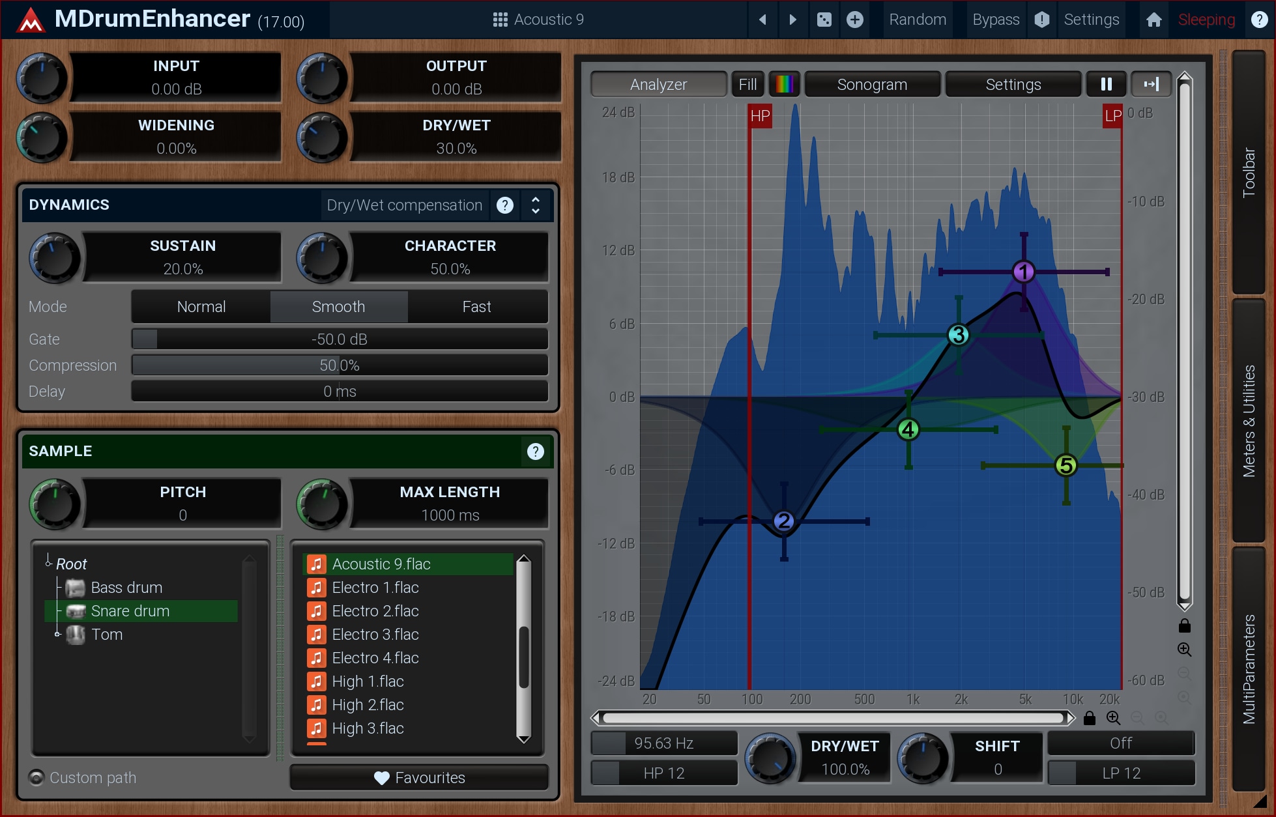Collapse the Dynamics panel with the arrows
The width and height of the screenshot is (1276, 817).
click(536, 205)
